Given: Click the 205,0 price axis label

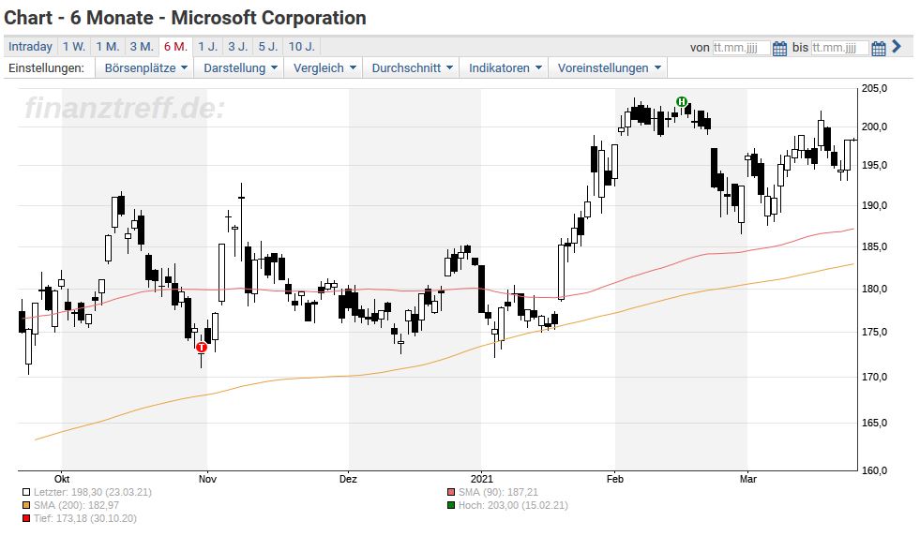Looking at the screenshot, I should click(x=874, y=88).
